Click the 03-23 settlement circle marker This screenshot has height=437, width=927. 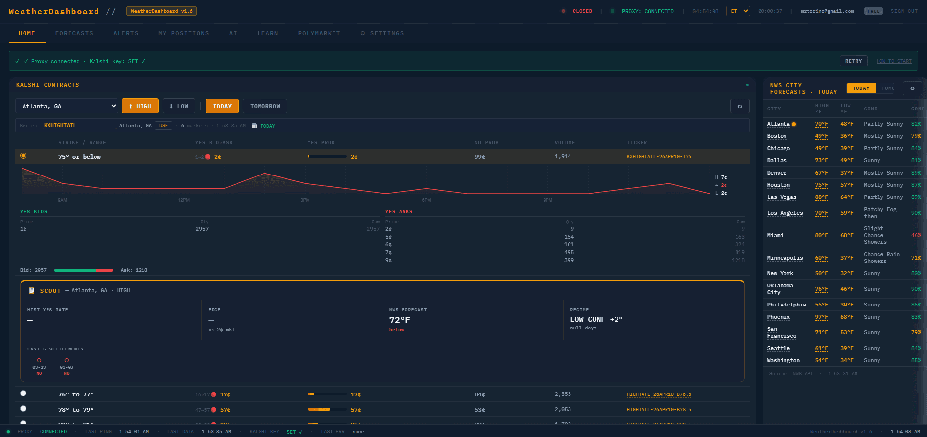39,360
